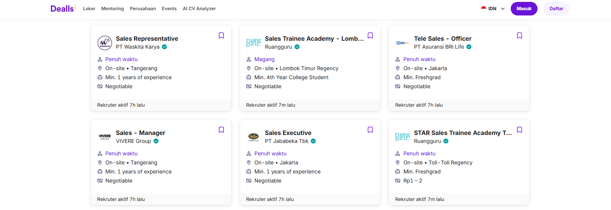Click verified badge next to PT Jababeka Tbk
611x210 pixels.
(x=313, y=141)
